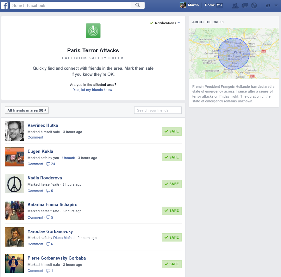
Task: Click the SAFE button for Nadia Rovderova
Action: coord(172,184)
